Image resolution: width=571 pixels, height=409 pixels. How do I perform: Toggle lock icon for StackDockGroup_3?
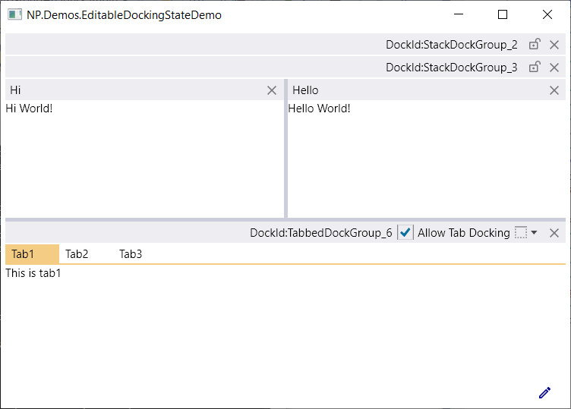coord(535,67)
